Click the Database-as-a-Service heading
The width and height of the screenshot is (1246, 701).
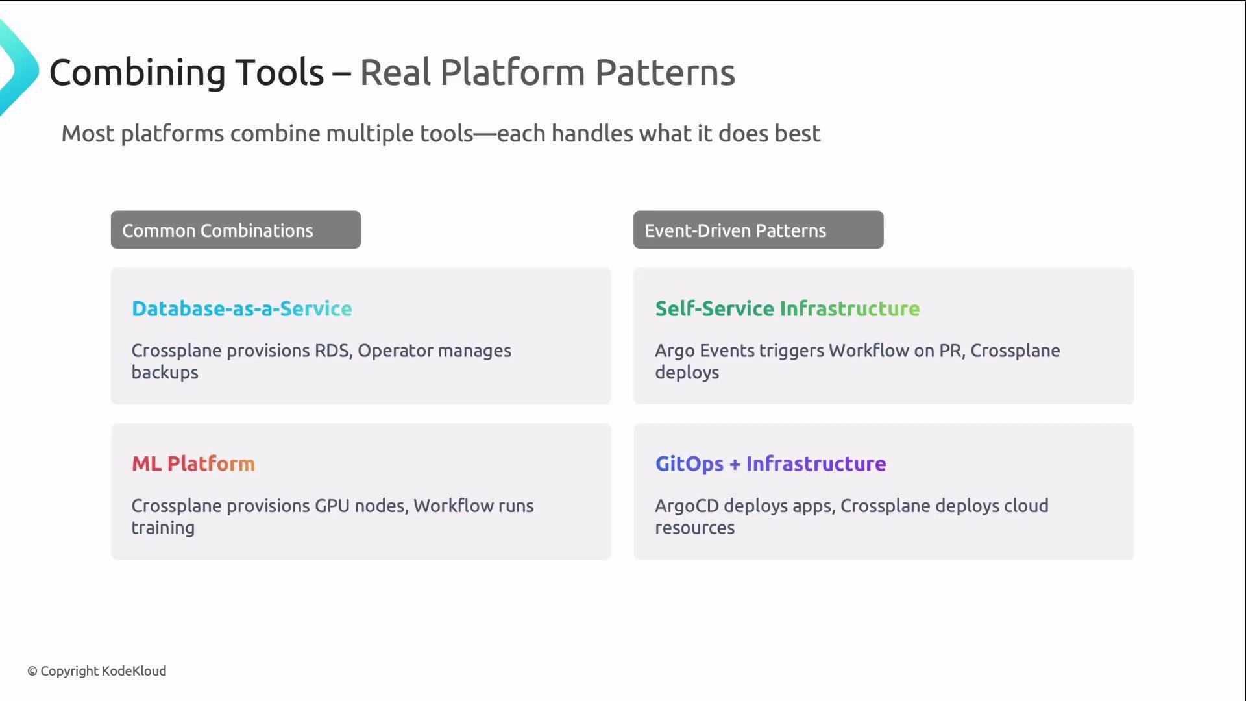(x=241, y=308)
